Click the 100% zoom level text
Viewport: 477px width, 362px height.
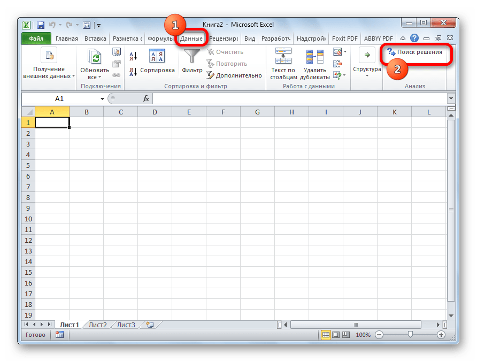click(363, 335)
